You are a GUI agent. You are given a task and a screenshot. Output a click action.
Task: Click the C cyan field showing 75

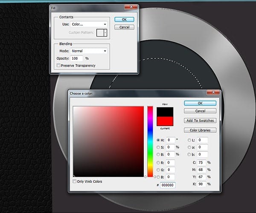coord(201,162)
